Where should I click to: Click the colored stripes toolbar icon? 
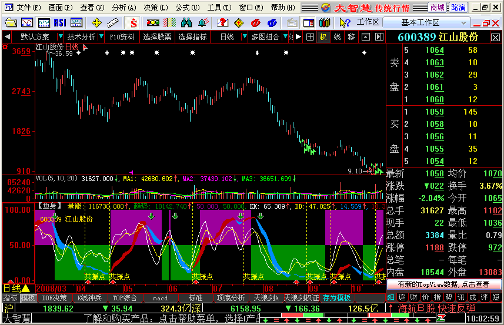[x=169, y=23]
